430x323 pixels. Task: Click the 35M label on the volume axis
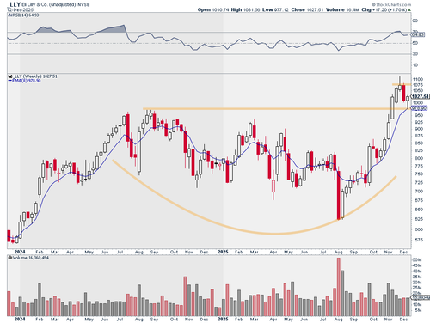pyautogui.click(x=417, y=277)
